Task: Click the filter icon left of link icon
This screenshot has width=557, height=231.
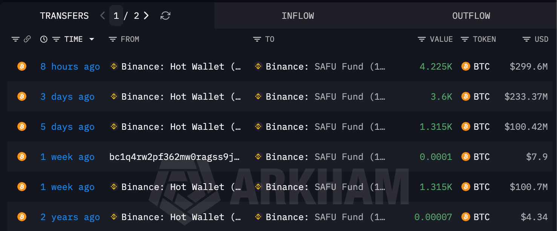Action: (15, 39)
